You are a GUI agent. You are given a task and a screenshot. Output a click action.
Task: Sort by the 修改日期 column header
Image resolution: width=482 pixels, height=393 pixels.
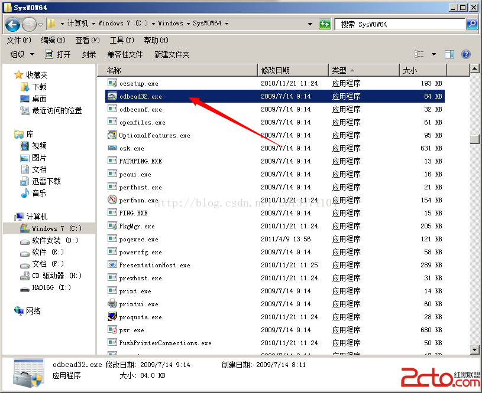click(293, 70)
